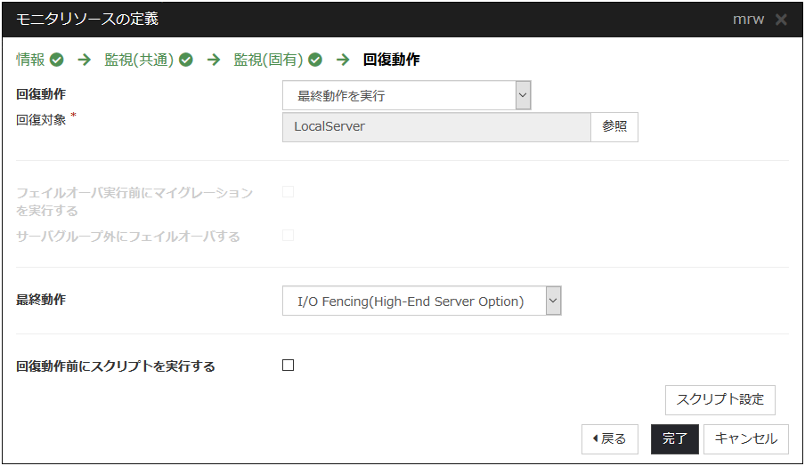
Task: Go to the 情報 wizard step
Action: click(x=30, y=60)
